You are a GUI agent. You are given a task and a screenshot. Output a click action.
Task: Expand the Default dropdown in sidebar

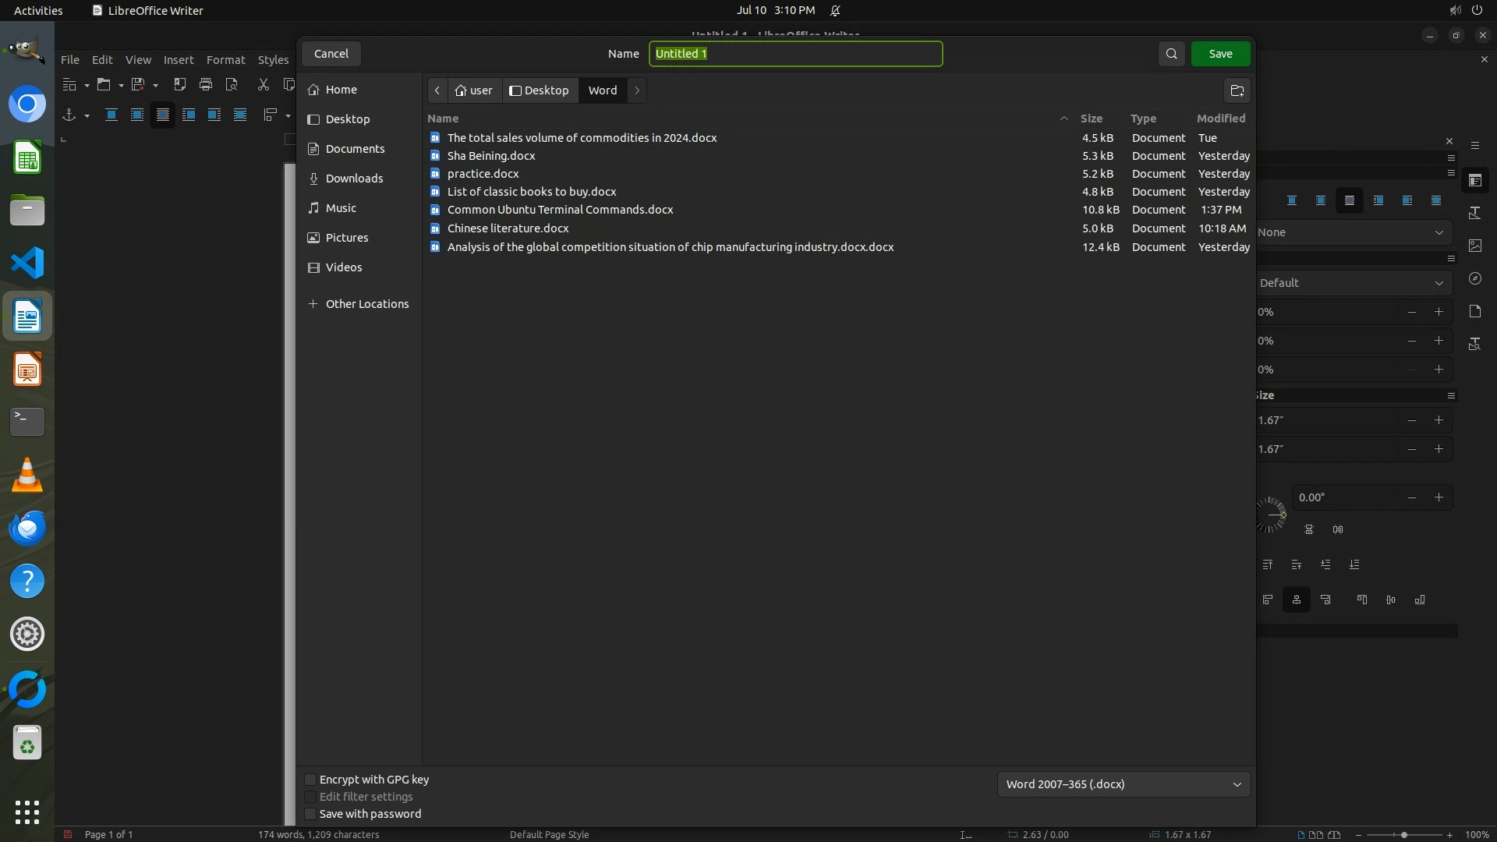pyautogui.click(x=1353, y=283)
